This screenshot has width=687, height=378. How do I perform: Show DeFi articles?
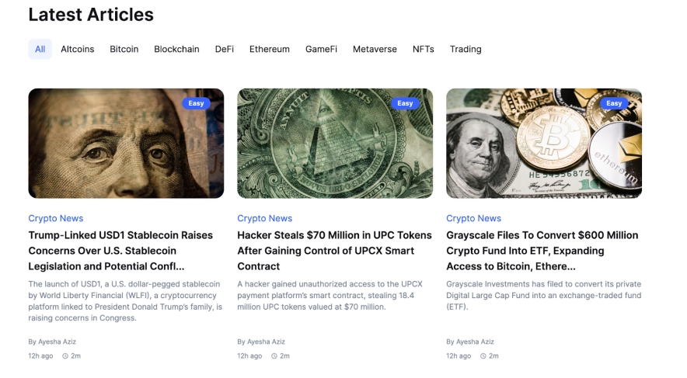click(x=225, y=49)
